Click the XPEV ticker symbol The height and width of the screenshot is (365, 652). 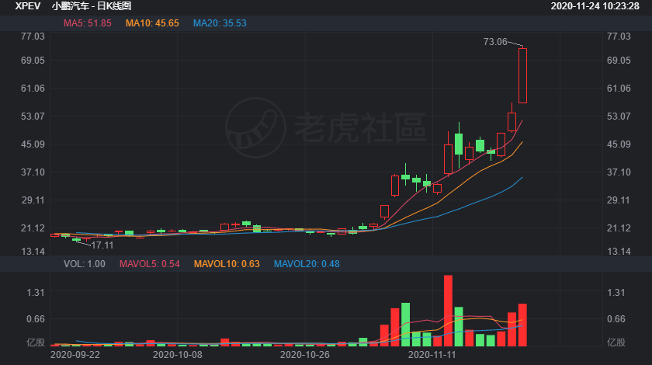(28, 6)
